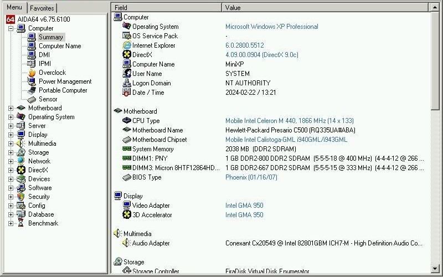The width and height of the screenshot is (443, 277).
Task: Expand the Software tree node
Action: pos(11,188)
